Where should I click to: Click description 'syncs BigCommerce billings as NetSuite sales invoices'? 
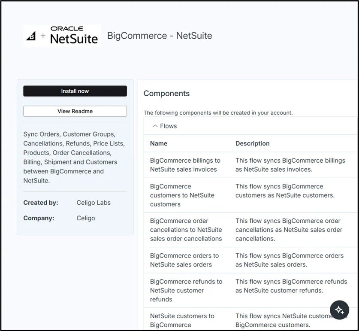[x=290, y=165]
